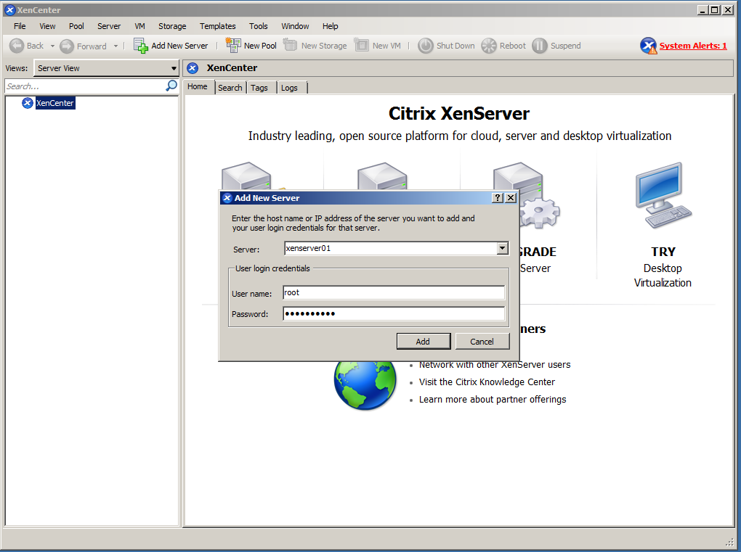Click the Add New Server toolbar icon
The height and width of the screenshot is (552, 741).
pyautogui.click(x=141, y=46)
